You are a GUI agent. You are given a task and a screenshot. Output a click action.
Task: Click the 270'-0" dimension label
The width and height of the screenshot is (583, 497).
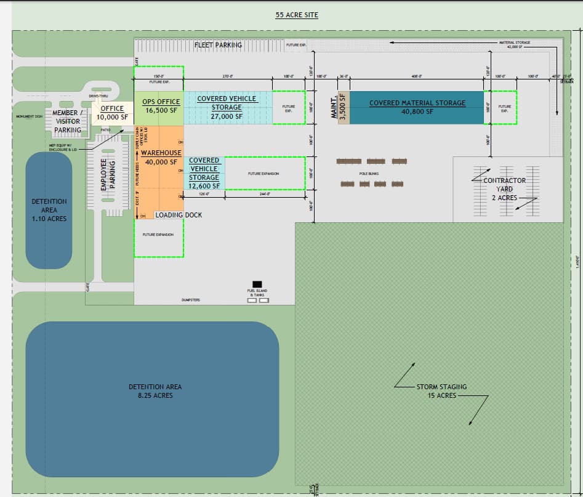coord(228,76)
